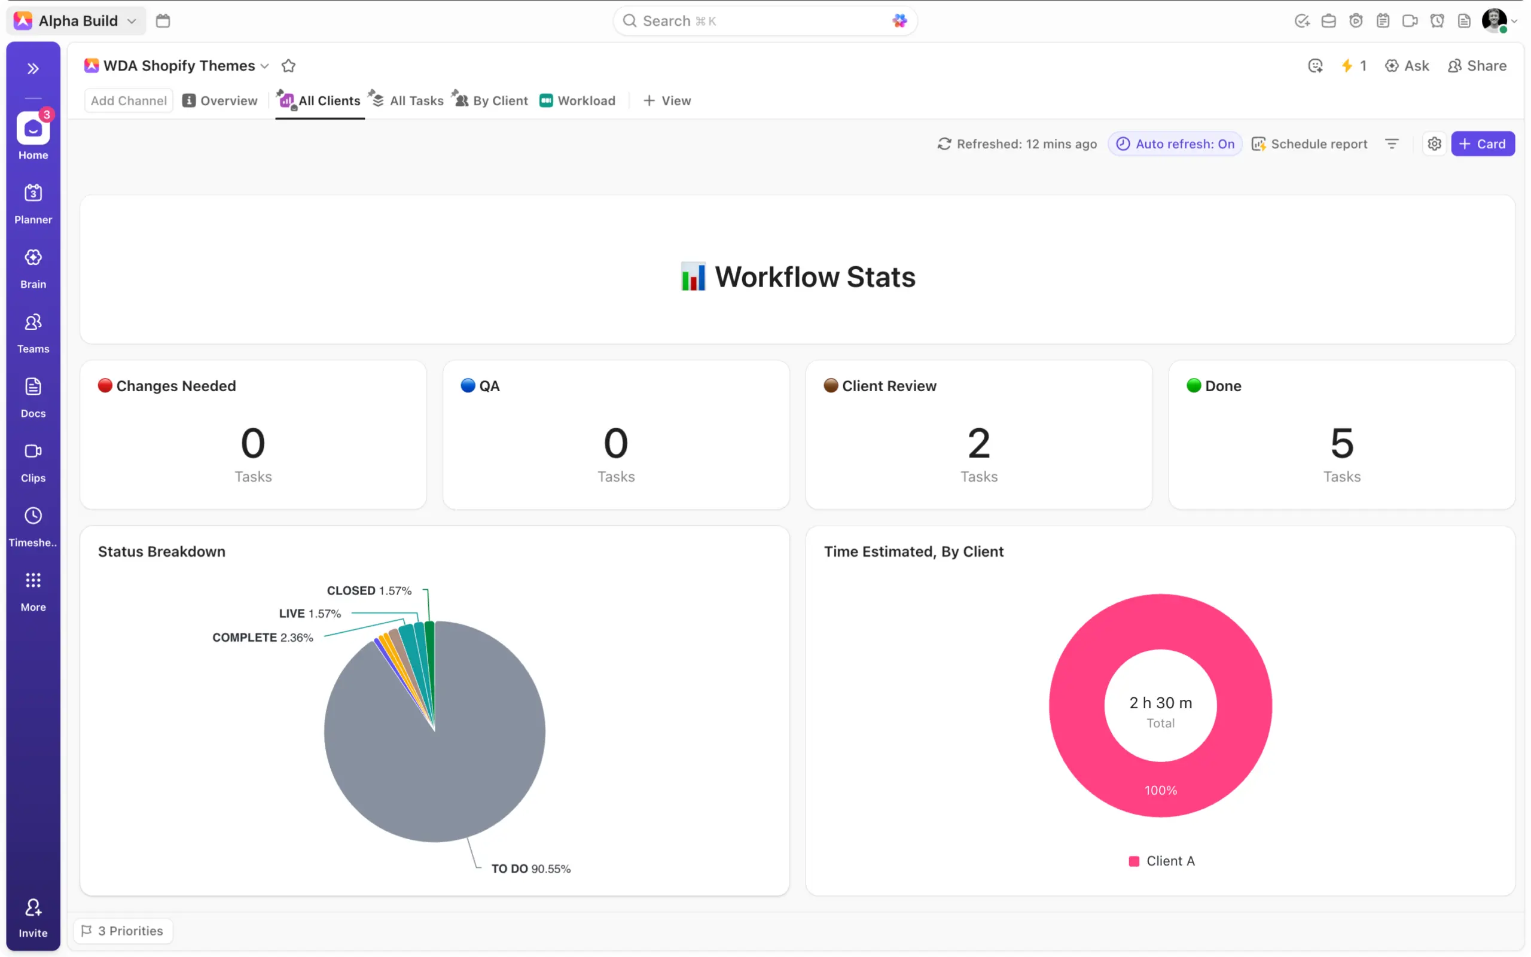Click the search input field
Screen dimensions: 1531x957
[x=759, y=21]
